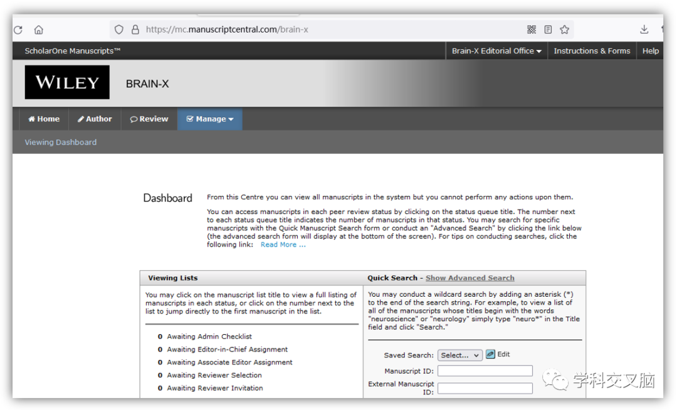Expand the Saved Search select dropdown

click(460, 356)
